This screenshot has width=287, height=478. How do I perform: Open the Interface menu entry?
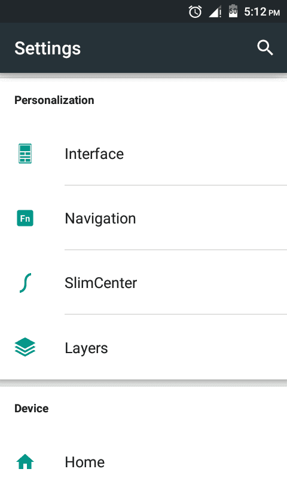pos(143,154)
